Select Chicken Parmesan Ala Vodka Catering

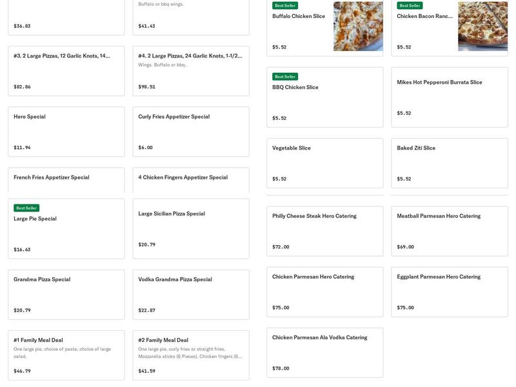(x=324, y=352)
